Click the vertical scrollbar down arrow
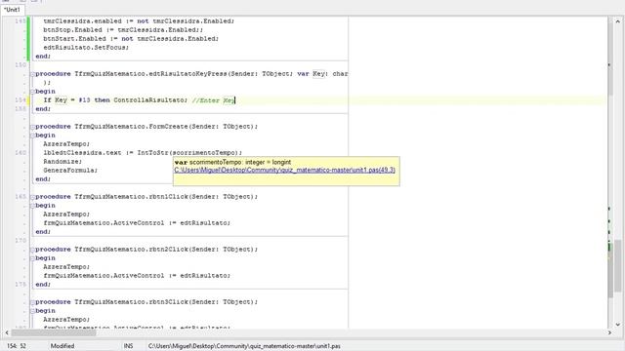Screen dimensions: 625x351 618,325
